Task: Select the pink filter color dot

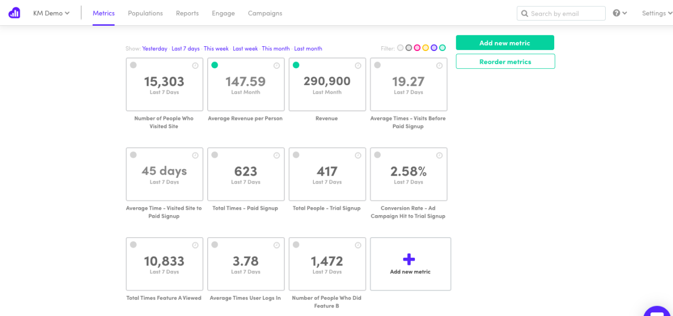Action: (x=417, y=47)
